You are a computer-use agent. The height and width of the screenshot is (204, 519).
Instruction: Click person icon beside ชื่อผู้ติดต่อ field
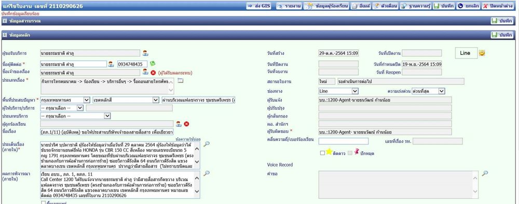click(111, 64)
